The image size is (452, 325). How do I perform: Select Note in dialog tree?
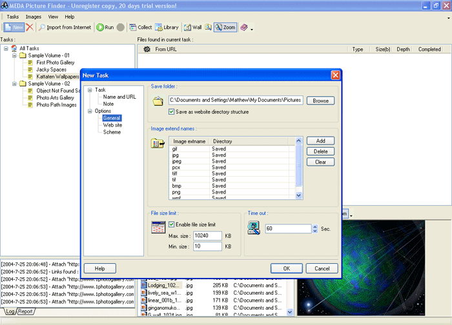[108, 104]
